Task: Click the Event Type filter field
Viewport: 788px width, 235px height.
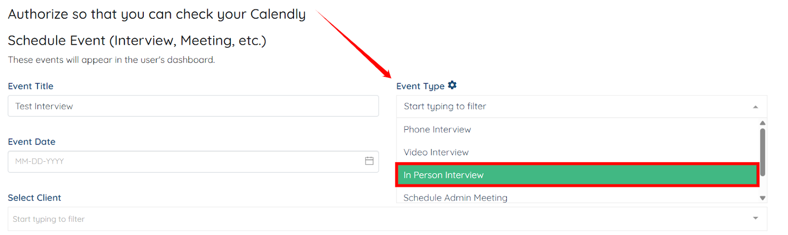Action: pos(571,107)
